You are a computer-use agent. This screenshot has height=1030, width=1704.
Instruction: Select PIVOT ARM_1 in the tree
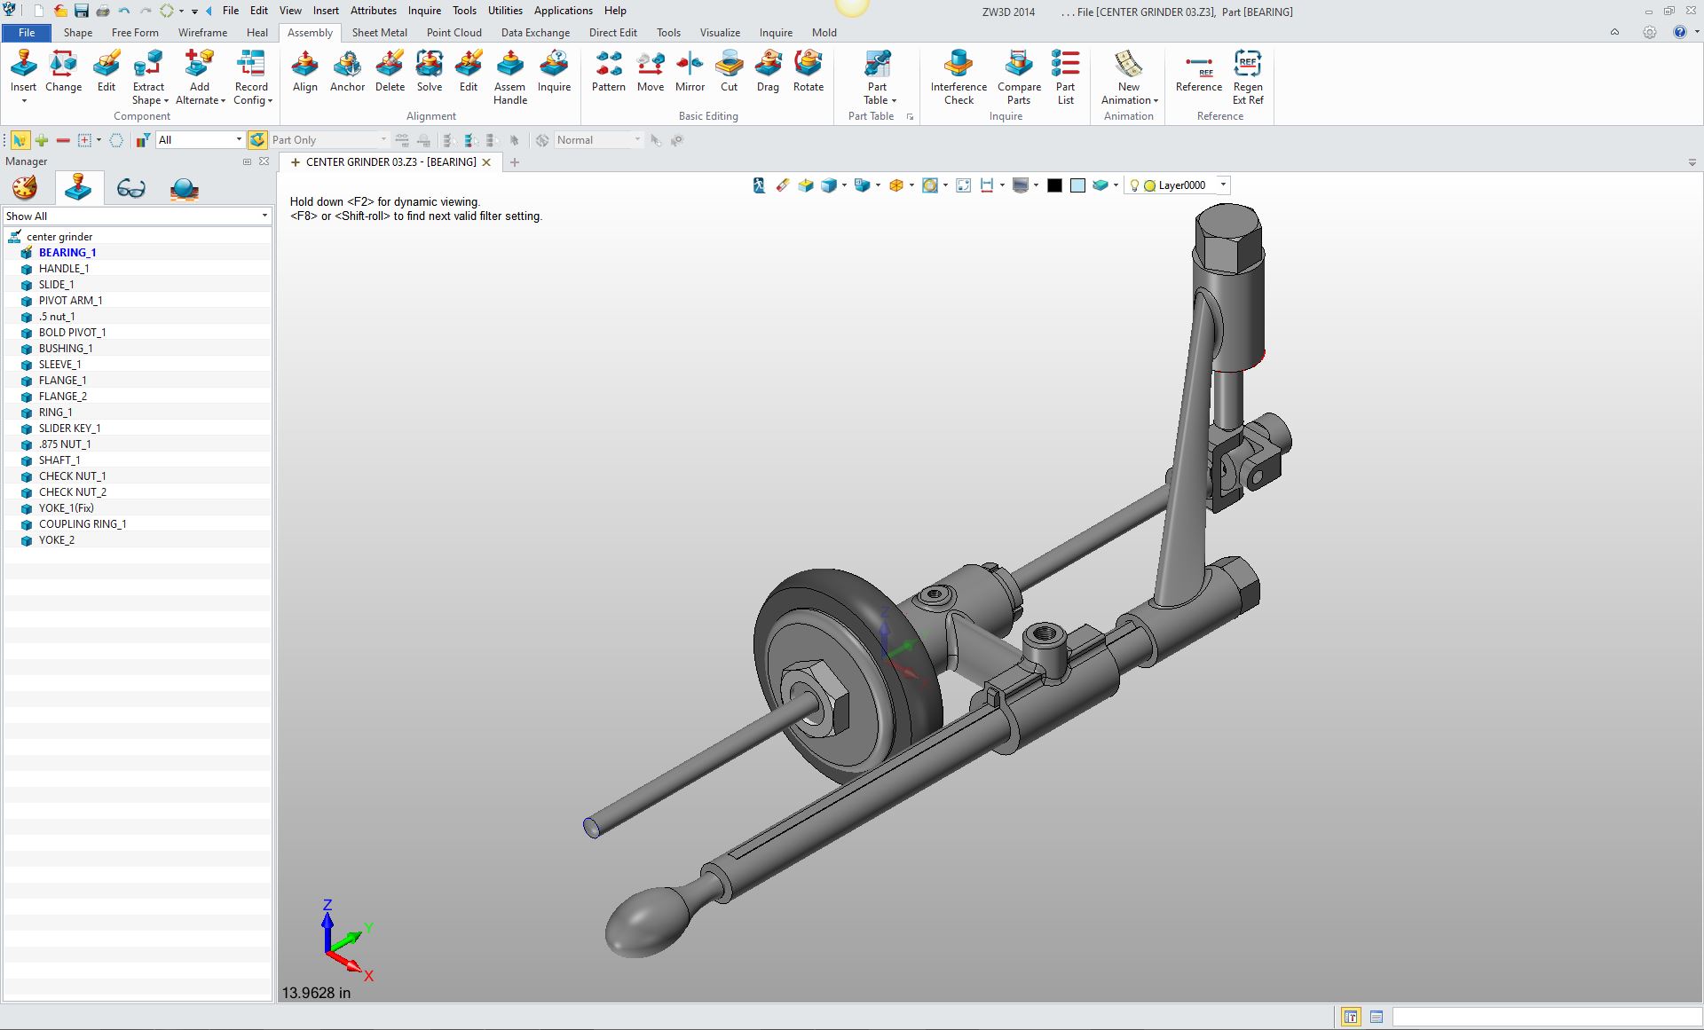[70, 301]
